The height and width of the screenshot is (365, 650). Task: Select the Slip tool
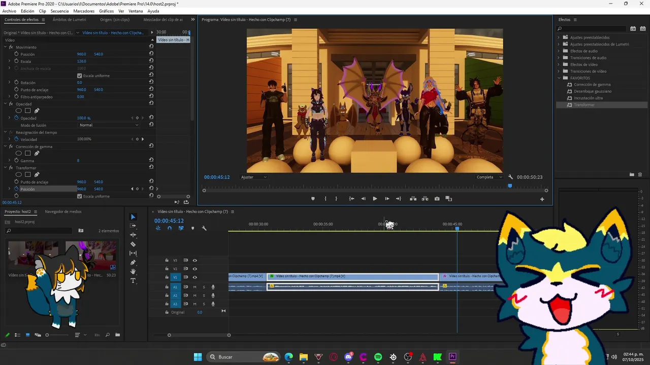click(133, 253)
